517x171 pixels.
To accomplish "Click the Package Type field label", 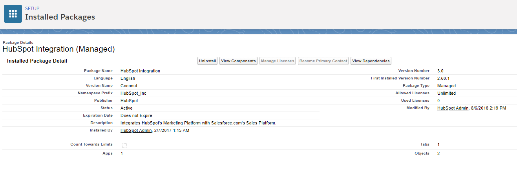I will 416,86.
